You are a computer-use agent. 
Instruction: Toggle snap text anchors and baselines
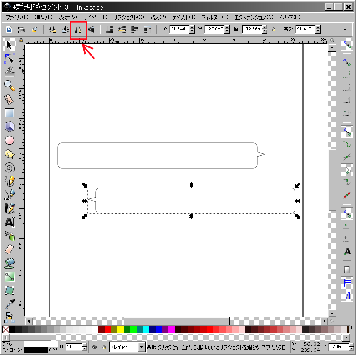(x=347, y=252)
